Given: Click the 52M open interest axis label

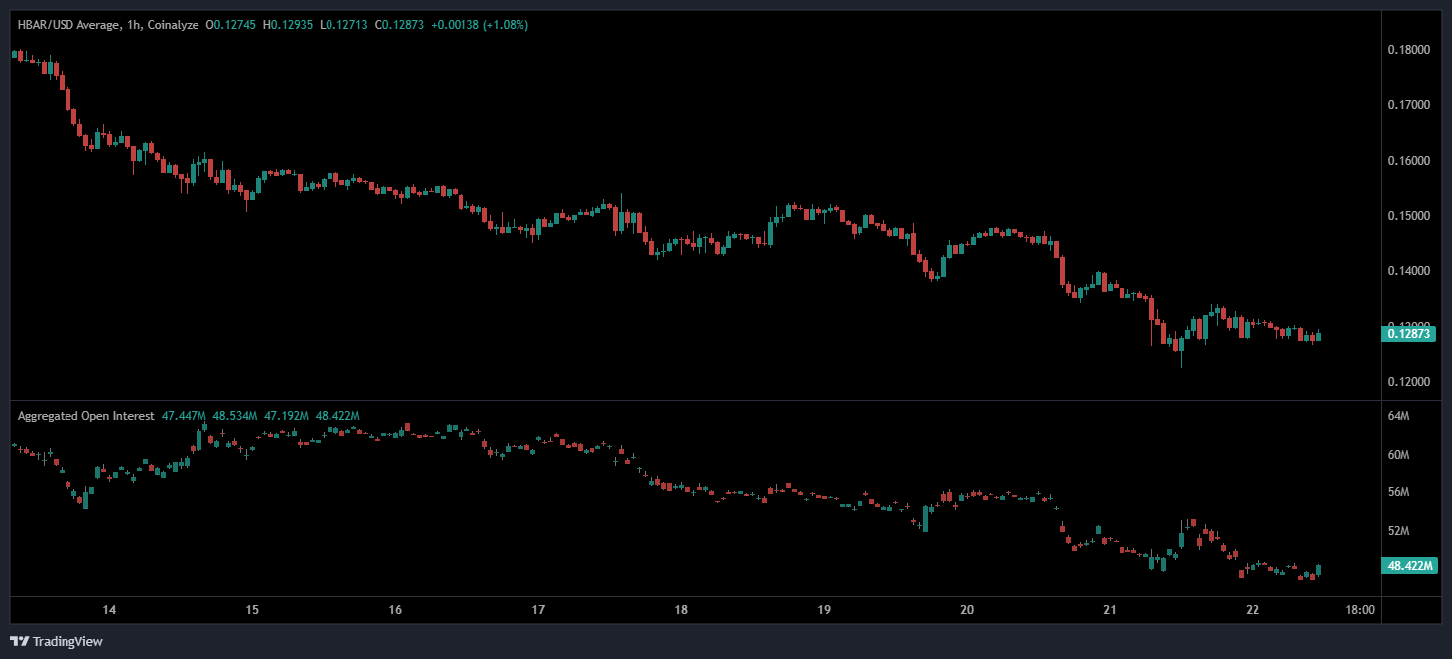Looking at the screenshot, I should click(x=1398, y=531).
